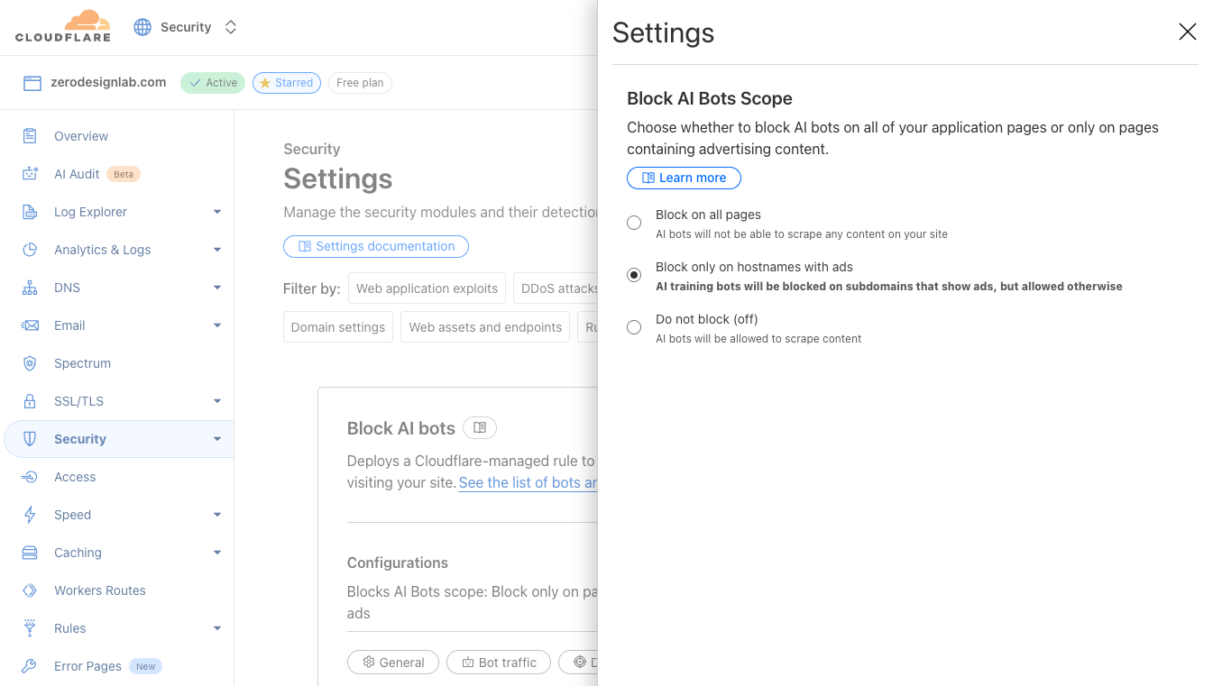Expand the DNS sidebar section
Viewport: 1213px width, 686px height.
point(216,288)
